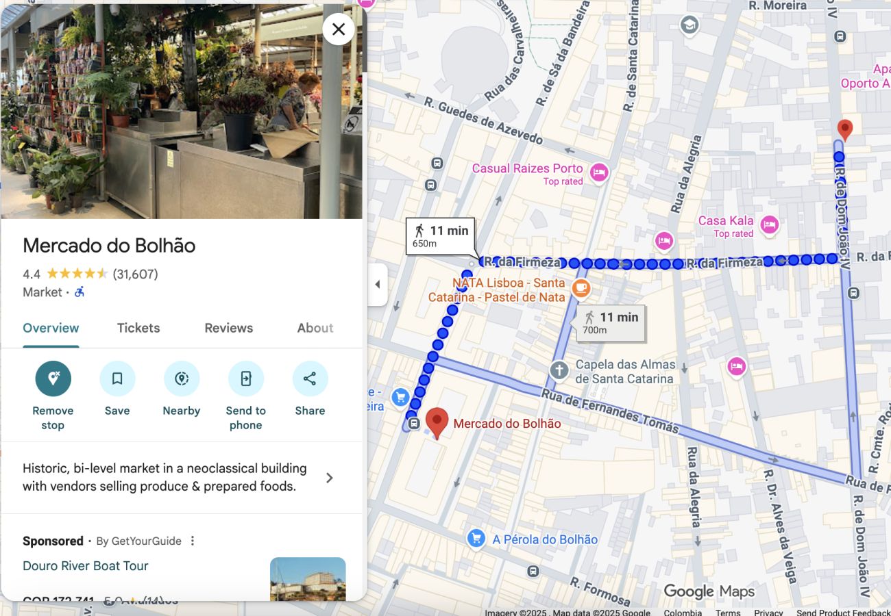This screenshot has width=891, height=616.
Task: Click Capela das Almas church marker
Action: click(x=559, y=371)
